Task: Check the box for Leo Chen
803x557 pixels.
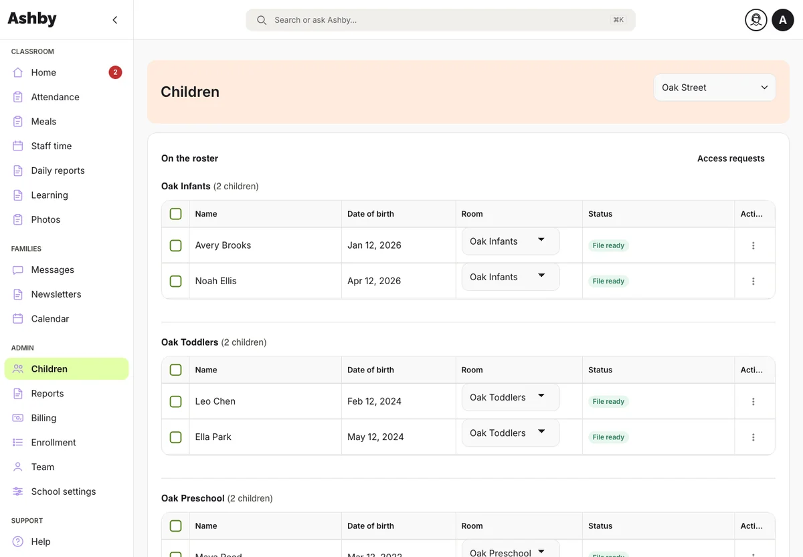Action: coord(175,401)
